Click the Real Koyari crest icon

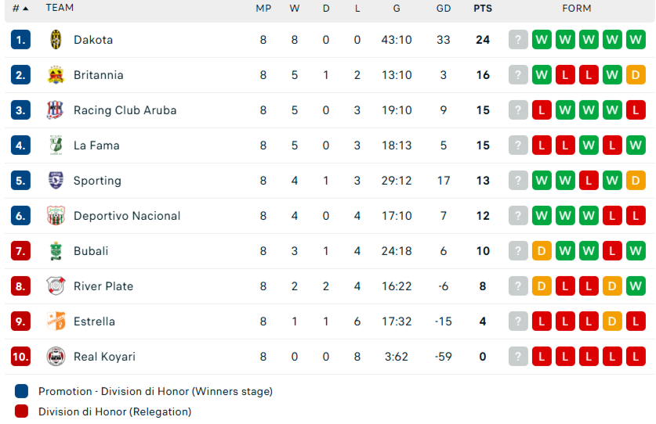click(56, 357)
